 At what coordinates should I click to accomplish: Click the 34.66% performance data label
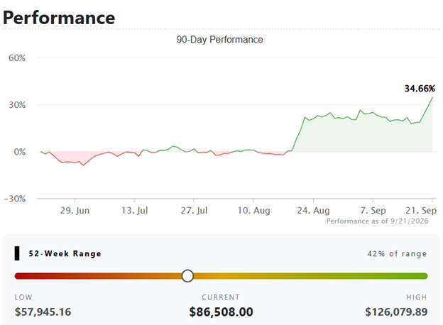(x=420, y=89)
